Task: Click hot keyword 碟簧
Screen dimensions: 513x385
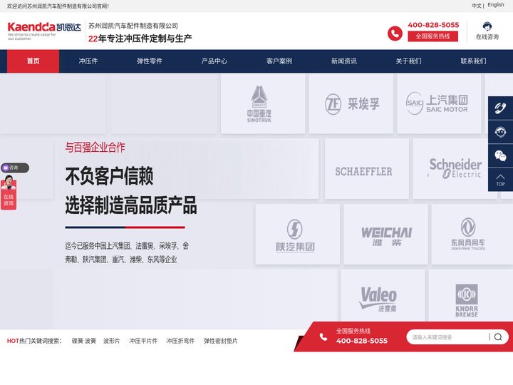Action: point(77,341)
